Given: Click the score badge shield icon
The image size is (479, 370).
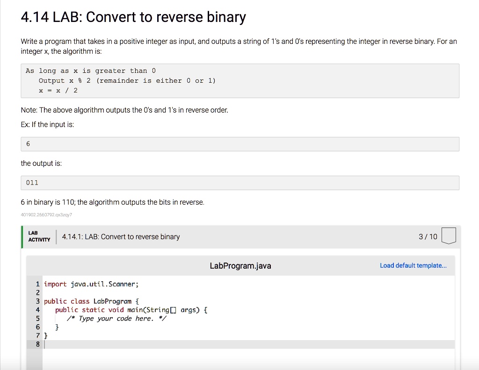Looking at the screenshot, I should (x=449, y=236).
